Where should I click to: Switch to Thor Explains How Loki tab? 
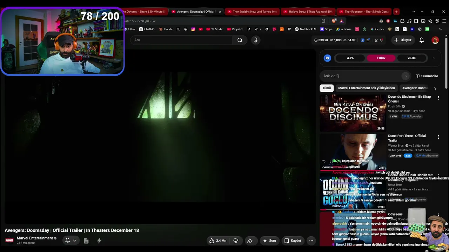(252, 12)
